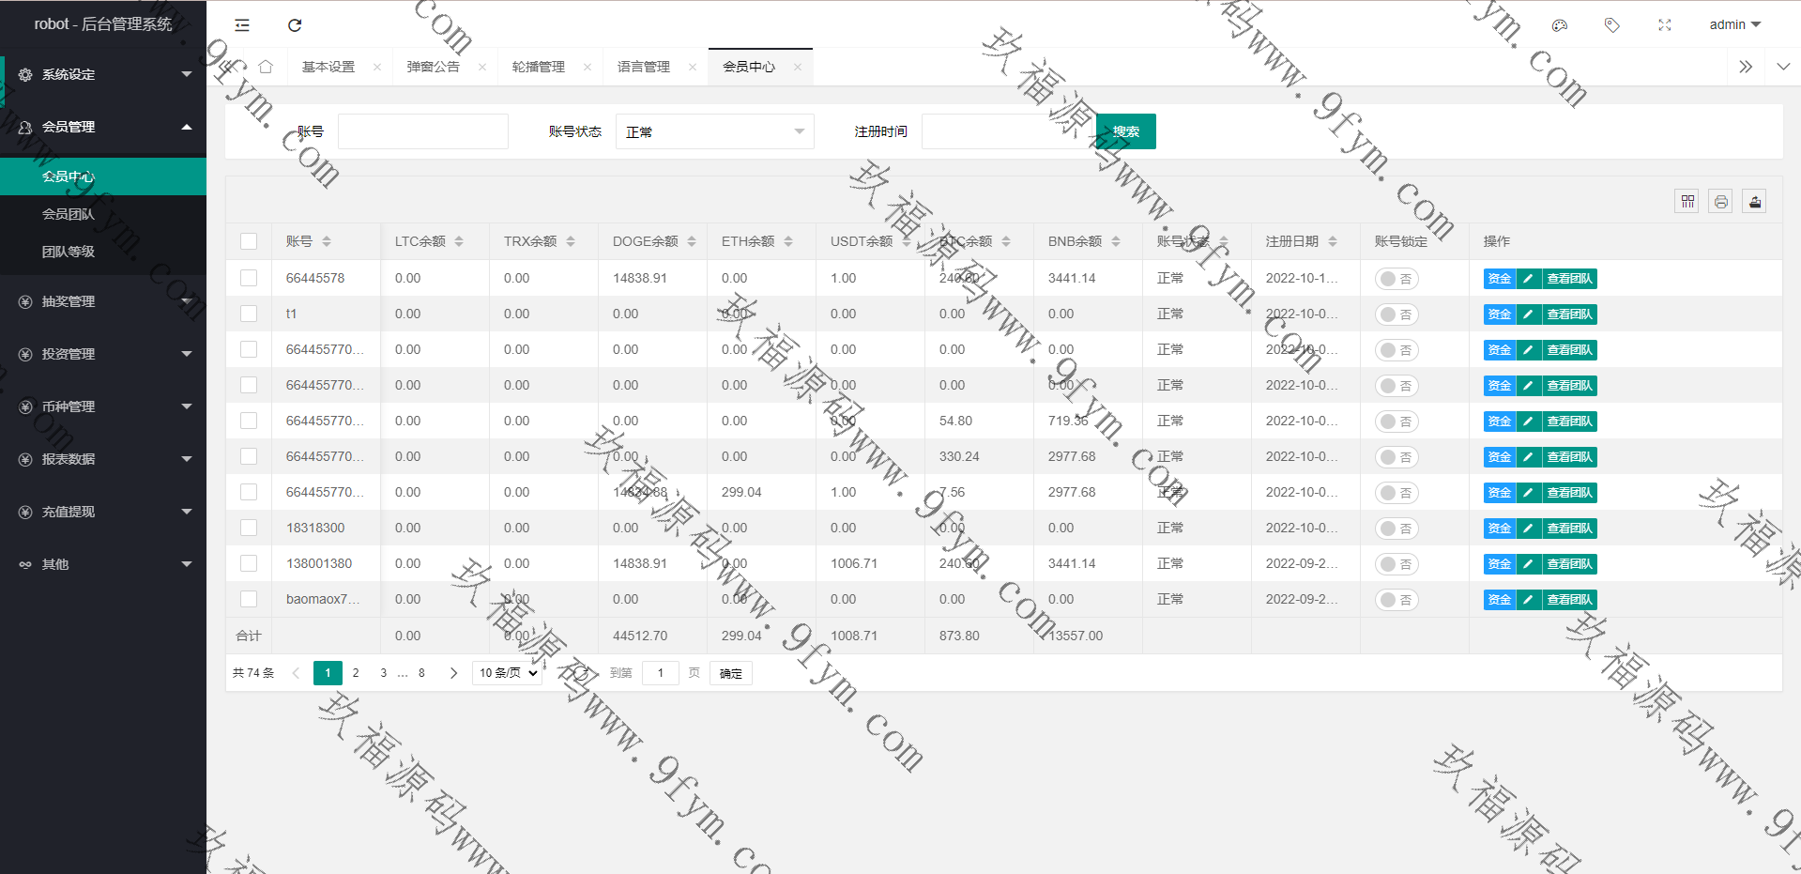Click the home tab icon
The width and height of the screenshot is (1801, 874).
tap(266, 67)
